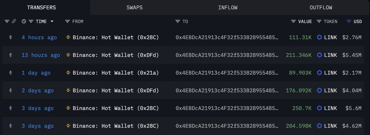Click Ethereum icon on 1 day ago row
Viewport: 370px width, 135px height.
[10, 72]
